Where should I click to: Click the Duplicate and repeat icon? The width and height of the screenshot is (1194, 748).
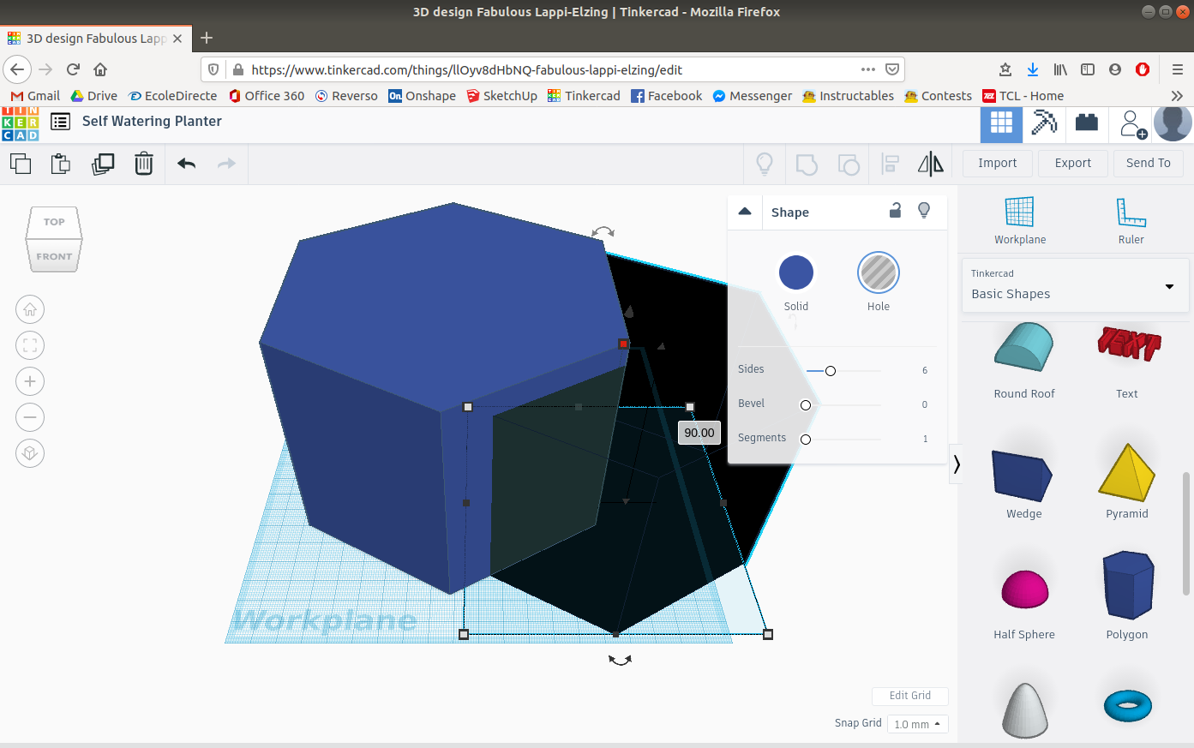103,163
